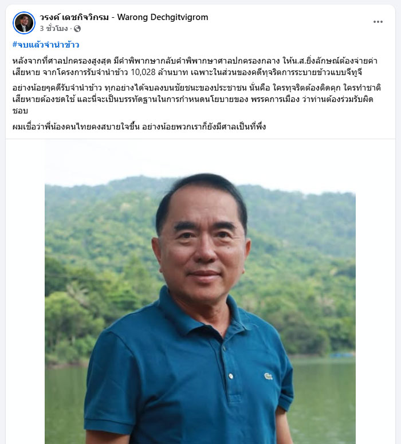
Task: Click the final line starting ผมเชื่อว่าพี่น้องคนไทย
Action: (139, 126)
